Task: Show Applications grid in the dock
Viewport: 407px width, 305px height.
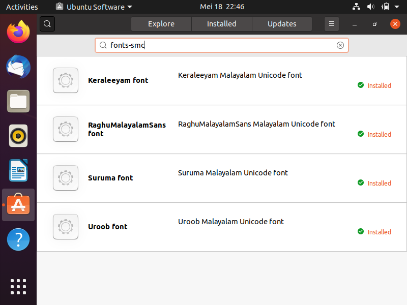Action: tap(18, 286)
